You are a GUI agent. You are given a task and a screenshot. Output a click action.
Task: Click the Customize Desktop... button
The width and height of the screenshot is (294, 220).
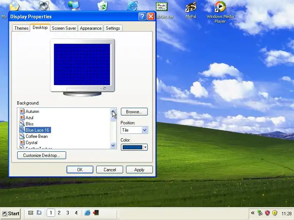click(42, 155)
